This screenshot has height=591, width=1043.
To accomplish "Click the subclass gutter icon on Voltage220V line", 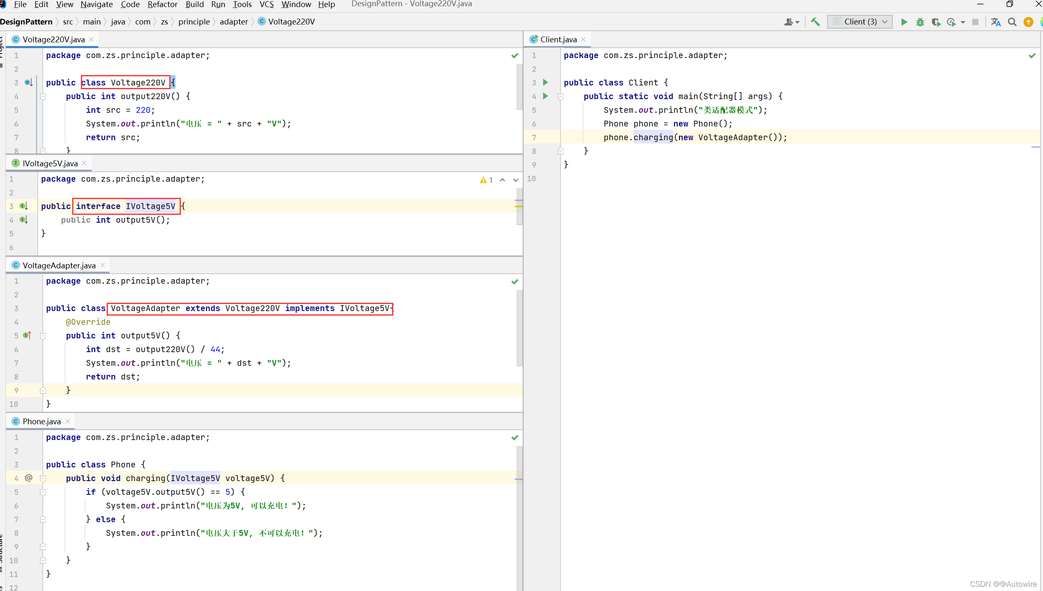I will click(28, 82).
